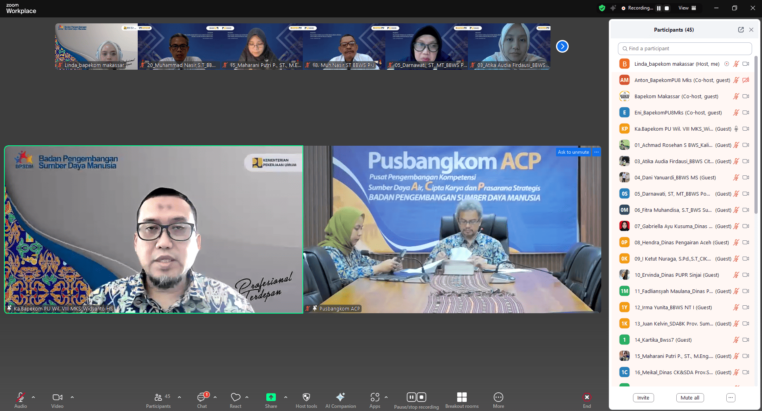Unmute microphone with the Audio button

point(21,400)
